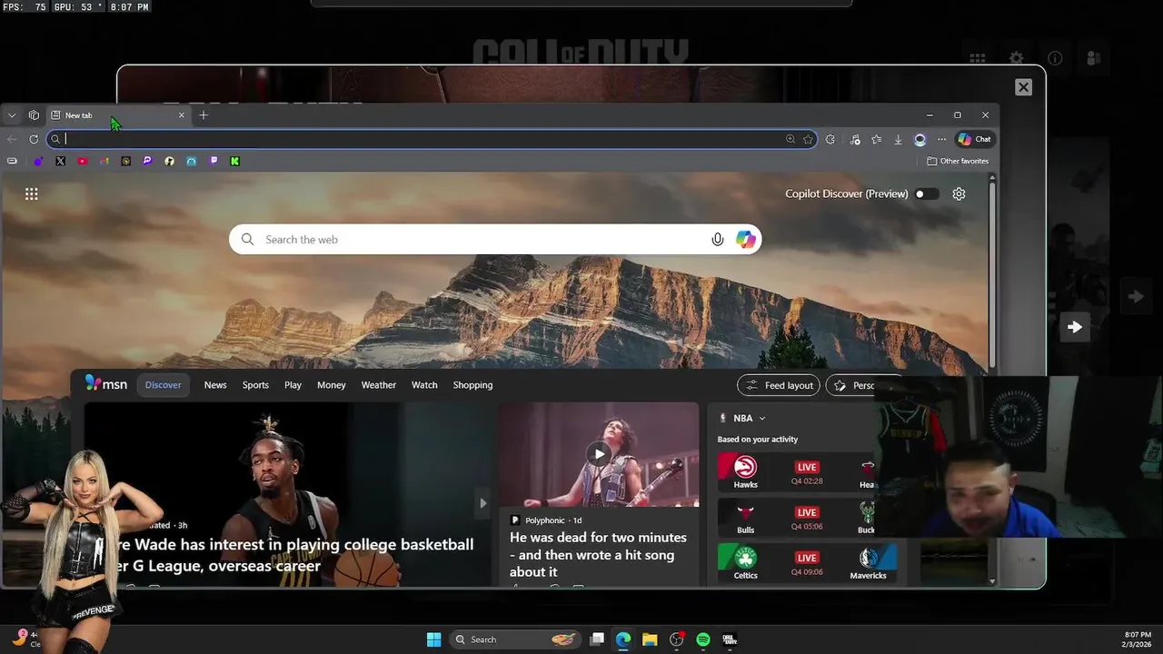Click the first link-shaped favorites bar icon
This screenshot has width=1163, height=654.
pos(12,161)
